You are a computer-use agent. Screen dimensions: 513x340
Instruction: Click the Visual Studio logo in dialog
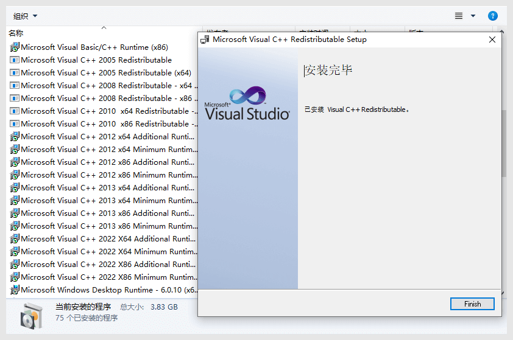pyautogui.click(x=247, y=104)
